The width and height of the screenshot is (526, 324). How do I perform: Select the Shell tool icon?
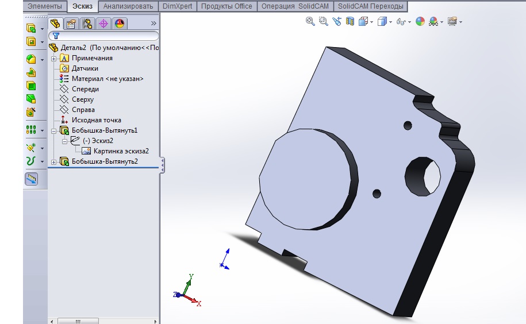(x=31, y=86)
